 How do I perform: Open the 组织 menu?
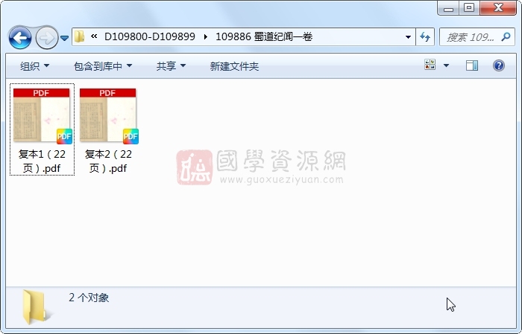34,66
